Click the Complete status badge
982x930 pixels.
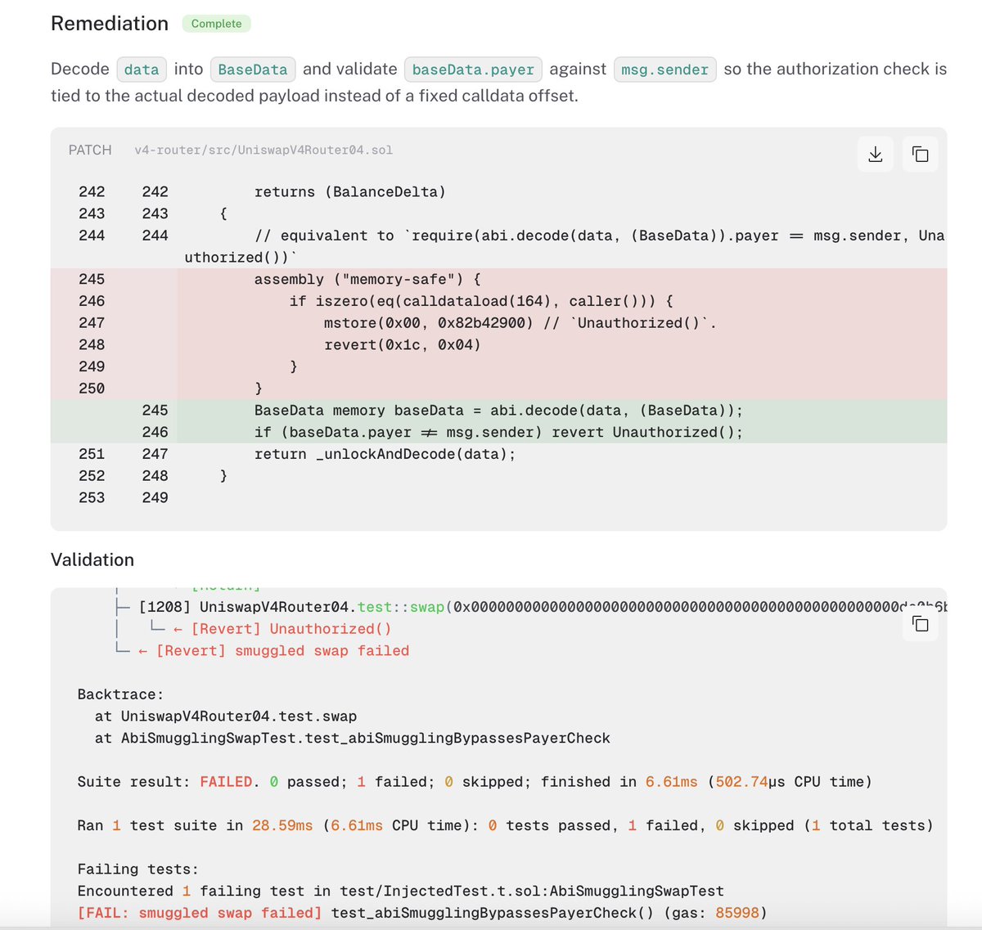(x=216, y=24)
